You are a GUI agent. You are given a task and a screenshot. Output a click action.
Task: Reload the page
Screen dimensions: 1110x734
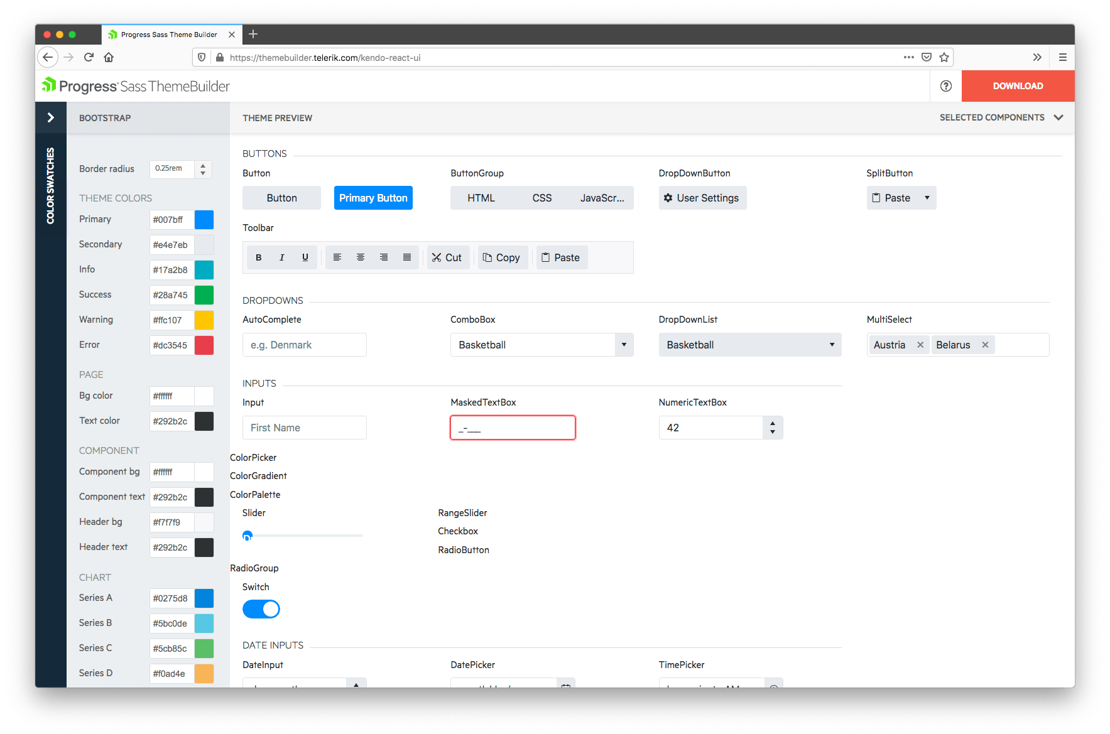pos(89,57)
